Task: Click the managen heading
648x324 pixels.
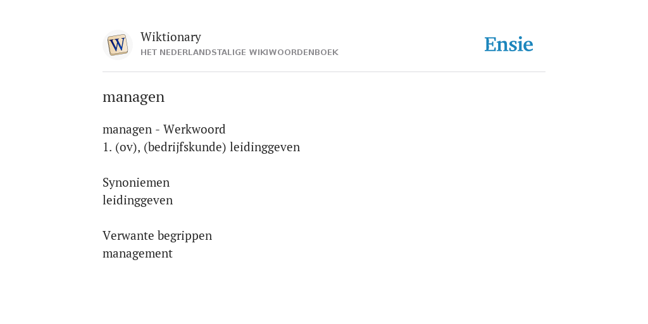Action: tap(134, 97)
